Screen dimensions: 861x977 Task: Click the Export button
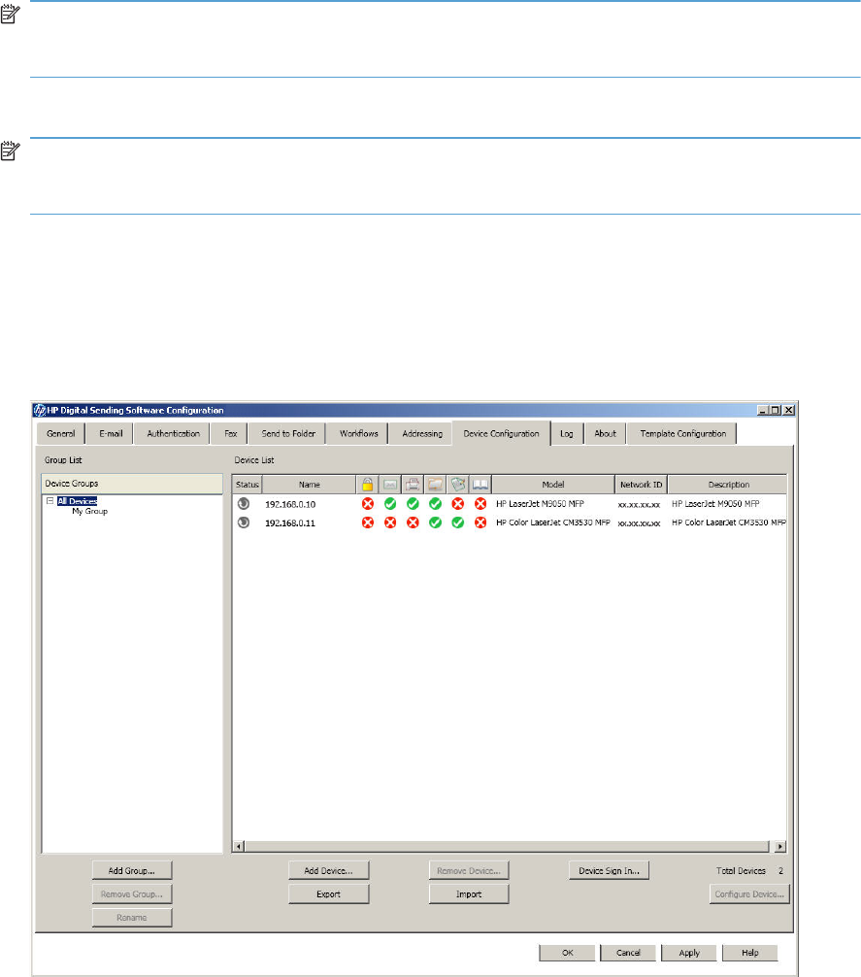pyautogui.click(x=328, y=894)
